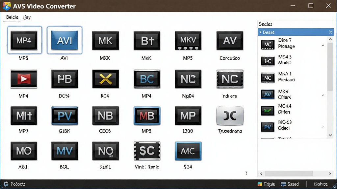Switch to the liay tab

tap(27, 17)
